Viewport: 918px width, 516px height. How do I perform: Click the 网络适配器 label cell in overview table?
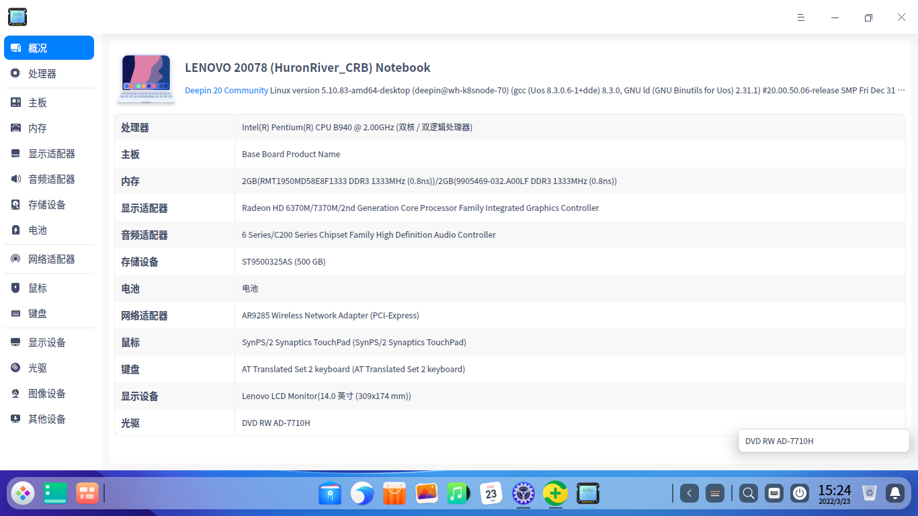click(175, 315)
